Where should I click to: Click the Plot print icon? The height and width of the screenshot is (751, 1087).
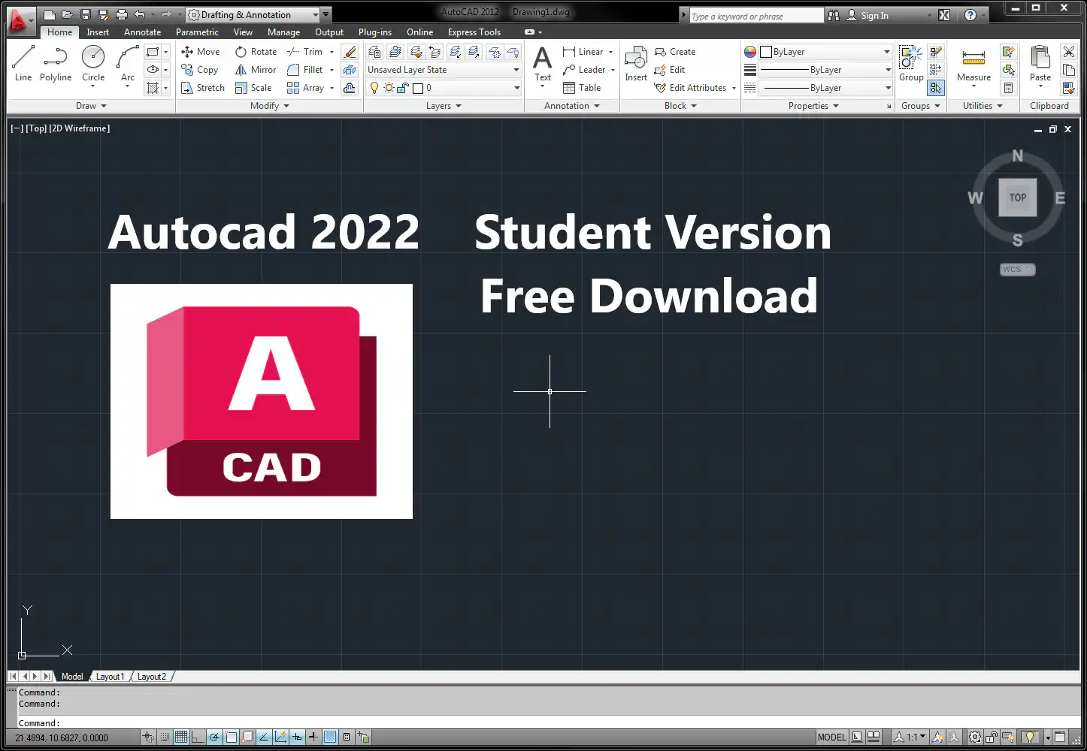122,14
